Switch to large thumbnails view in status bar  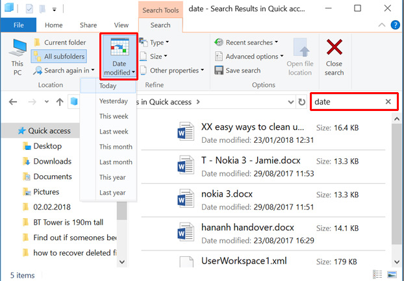coord(392,275)
